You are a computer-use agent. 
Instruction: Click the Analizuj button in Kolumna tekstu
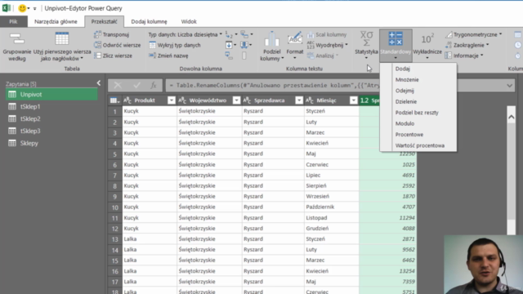point(322,56)
